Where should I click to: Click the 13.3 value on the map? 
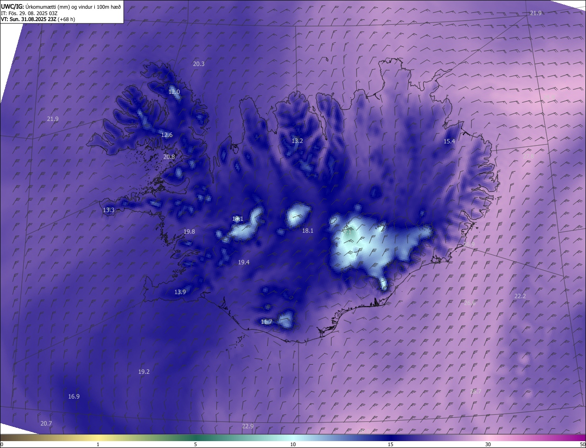109,210
